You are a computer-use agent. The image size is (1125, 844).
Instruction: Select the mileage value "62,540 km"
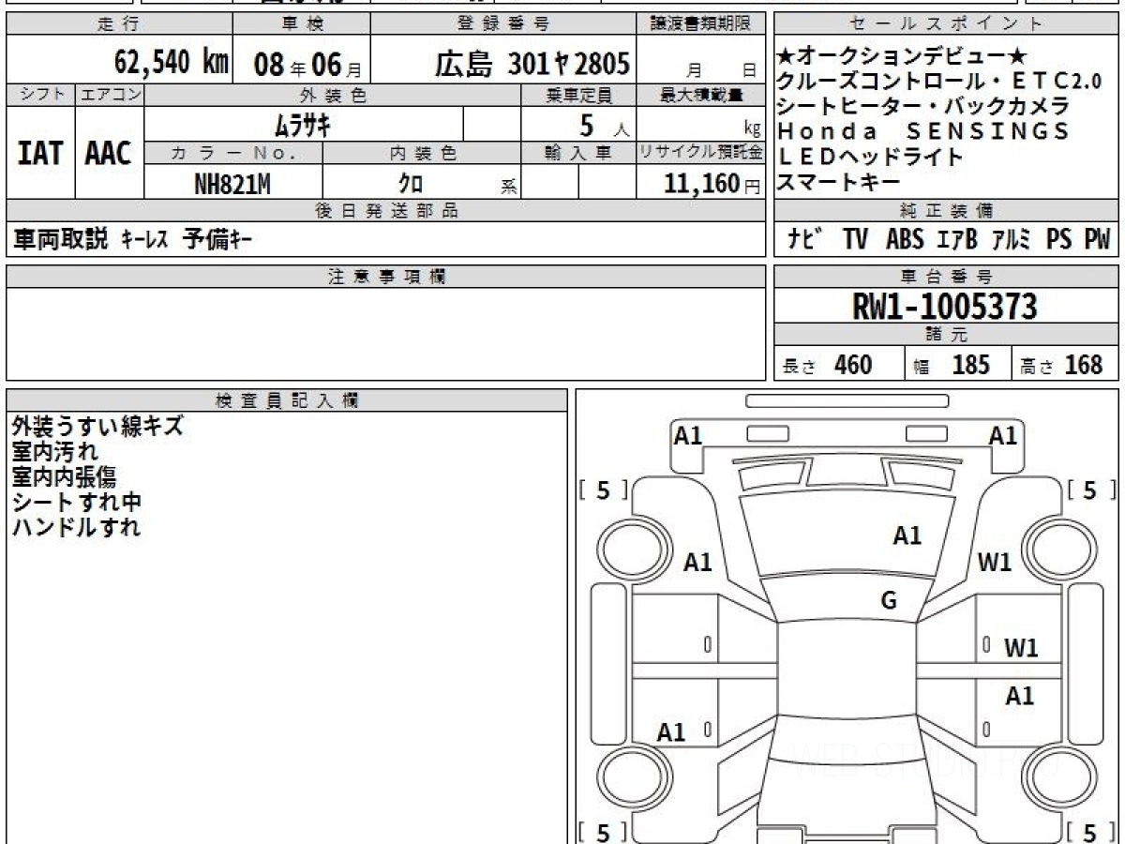click(172, 63)
